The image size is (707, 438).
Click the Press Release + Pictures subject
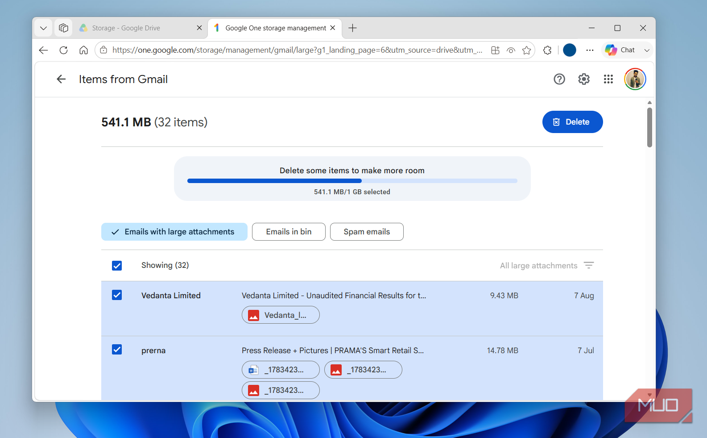click(333, 350)
